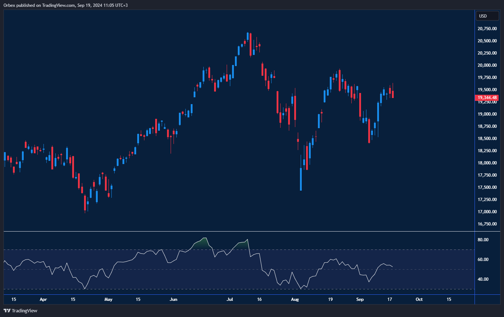
Task: Click the 17 date label after Sep
Action: [x=390, y=299]
